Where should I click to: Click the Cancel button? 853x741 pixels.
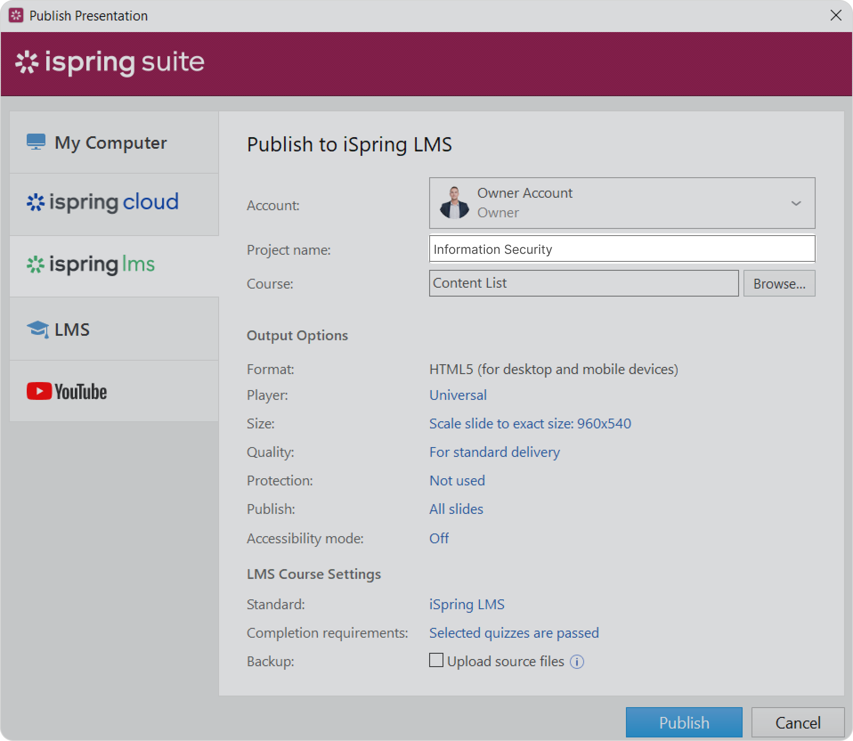(x=797, y=723)
